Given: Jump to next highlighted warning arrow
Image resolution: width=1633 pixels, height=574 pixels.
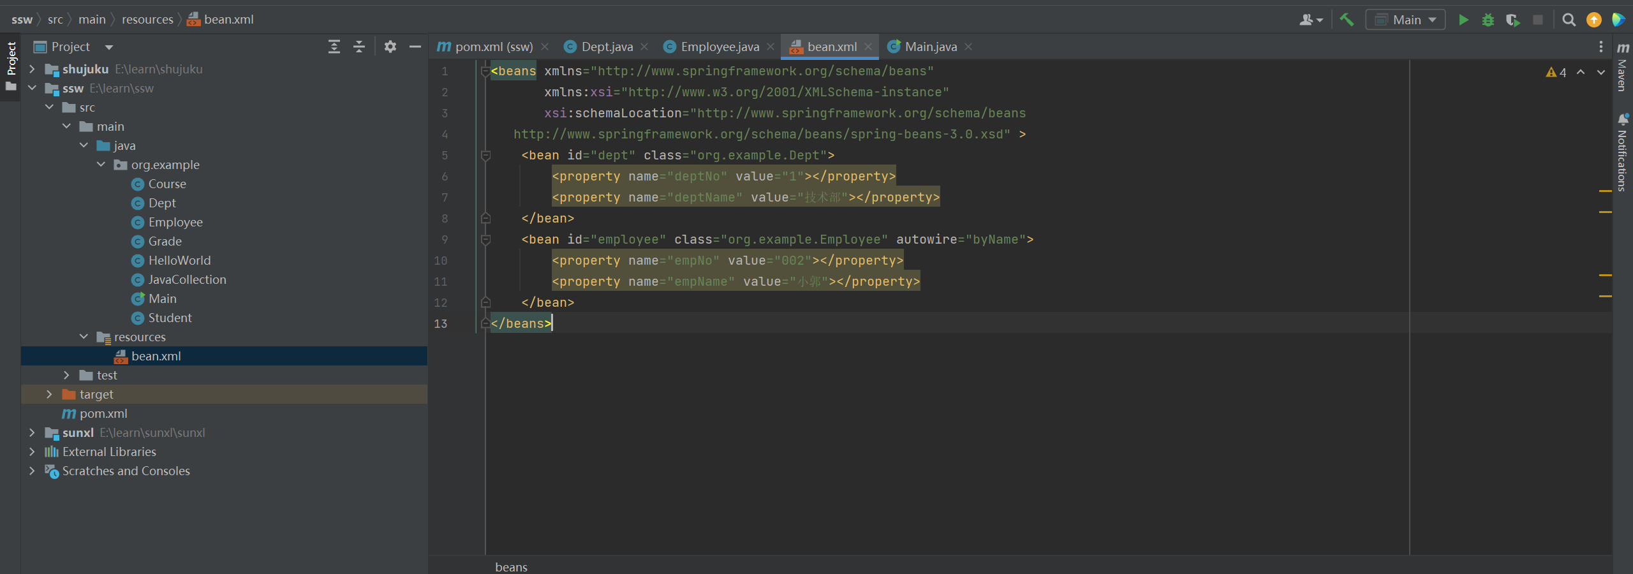Looking at the screenshot, I should tap(1600, 72).
